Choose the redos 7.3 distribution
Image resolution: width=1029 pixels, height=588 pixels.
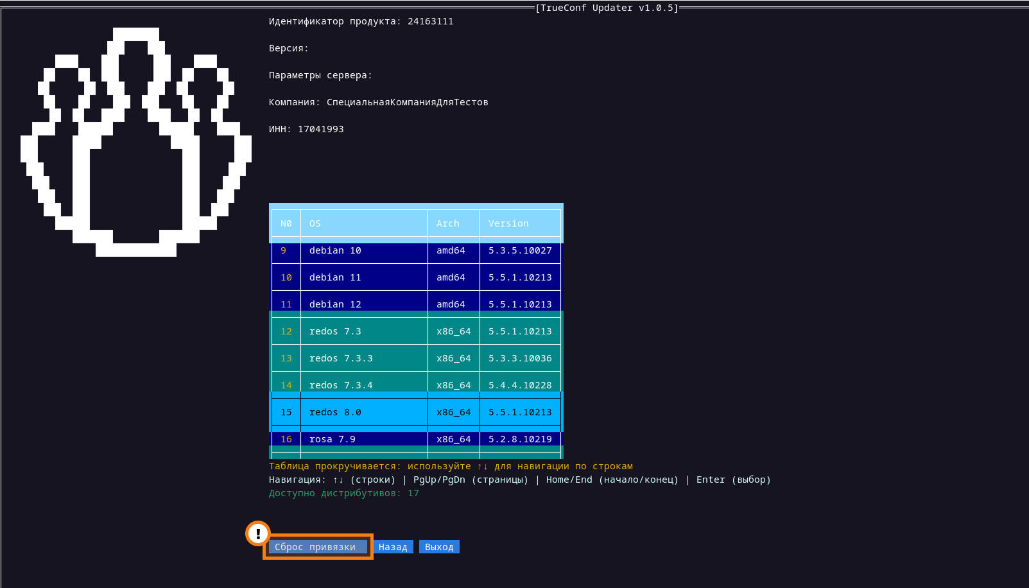pos(416,331)
